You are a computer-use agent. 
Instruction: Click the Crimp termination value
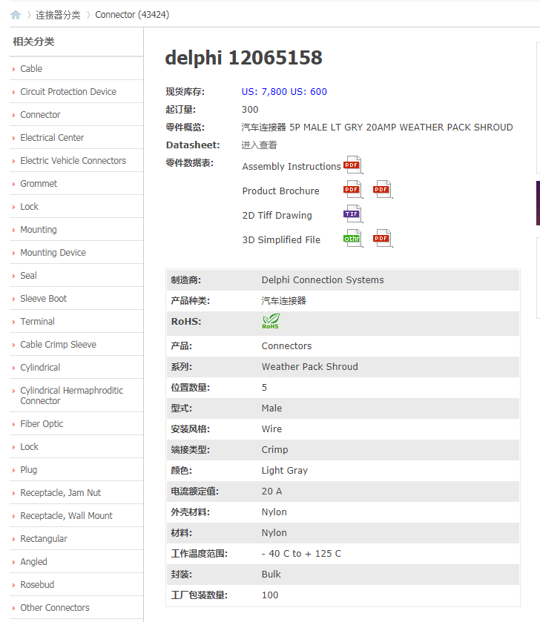(x=274, y=450)
